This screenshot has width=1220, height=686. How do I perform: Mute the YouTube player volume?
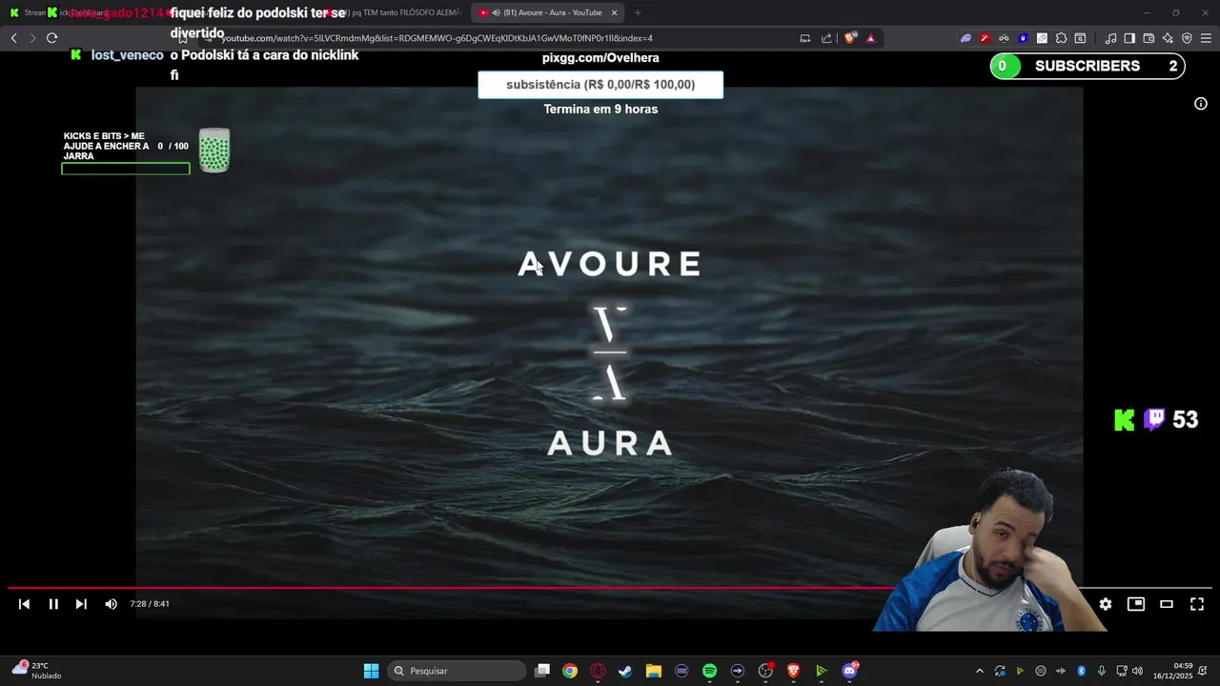tap(111, 604)
